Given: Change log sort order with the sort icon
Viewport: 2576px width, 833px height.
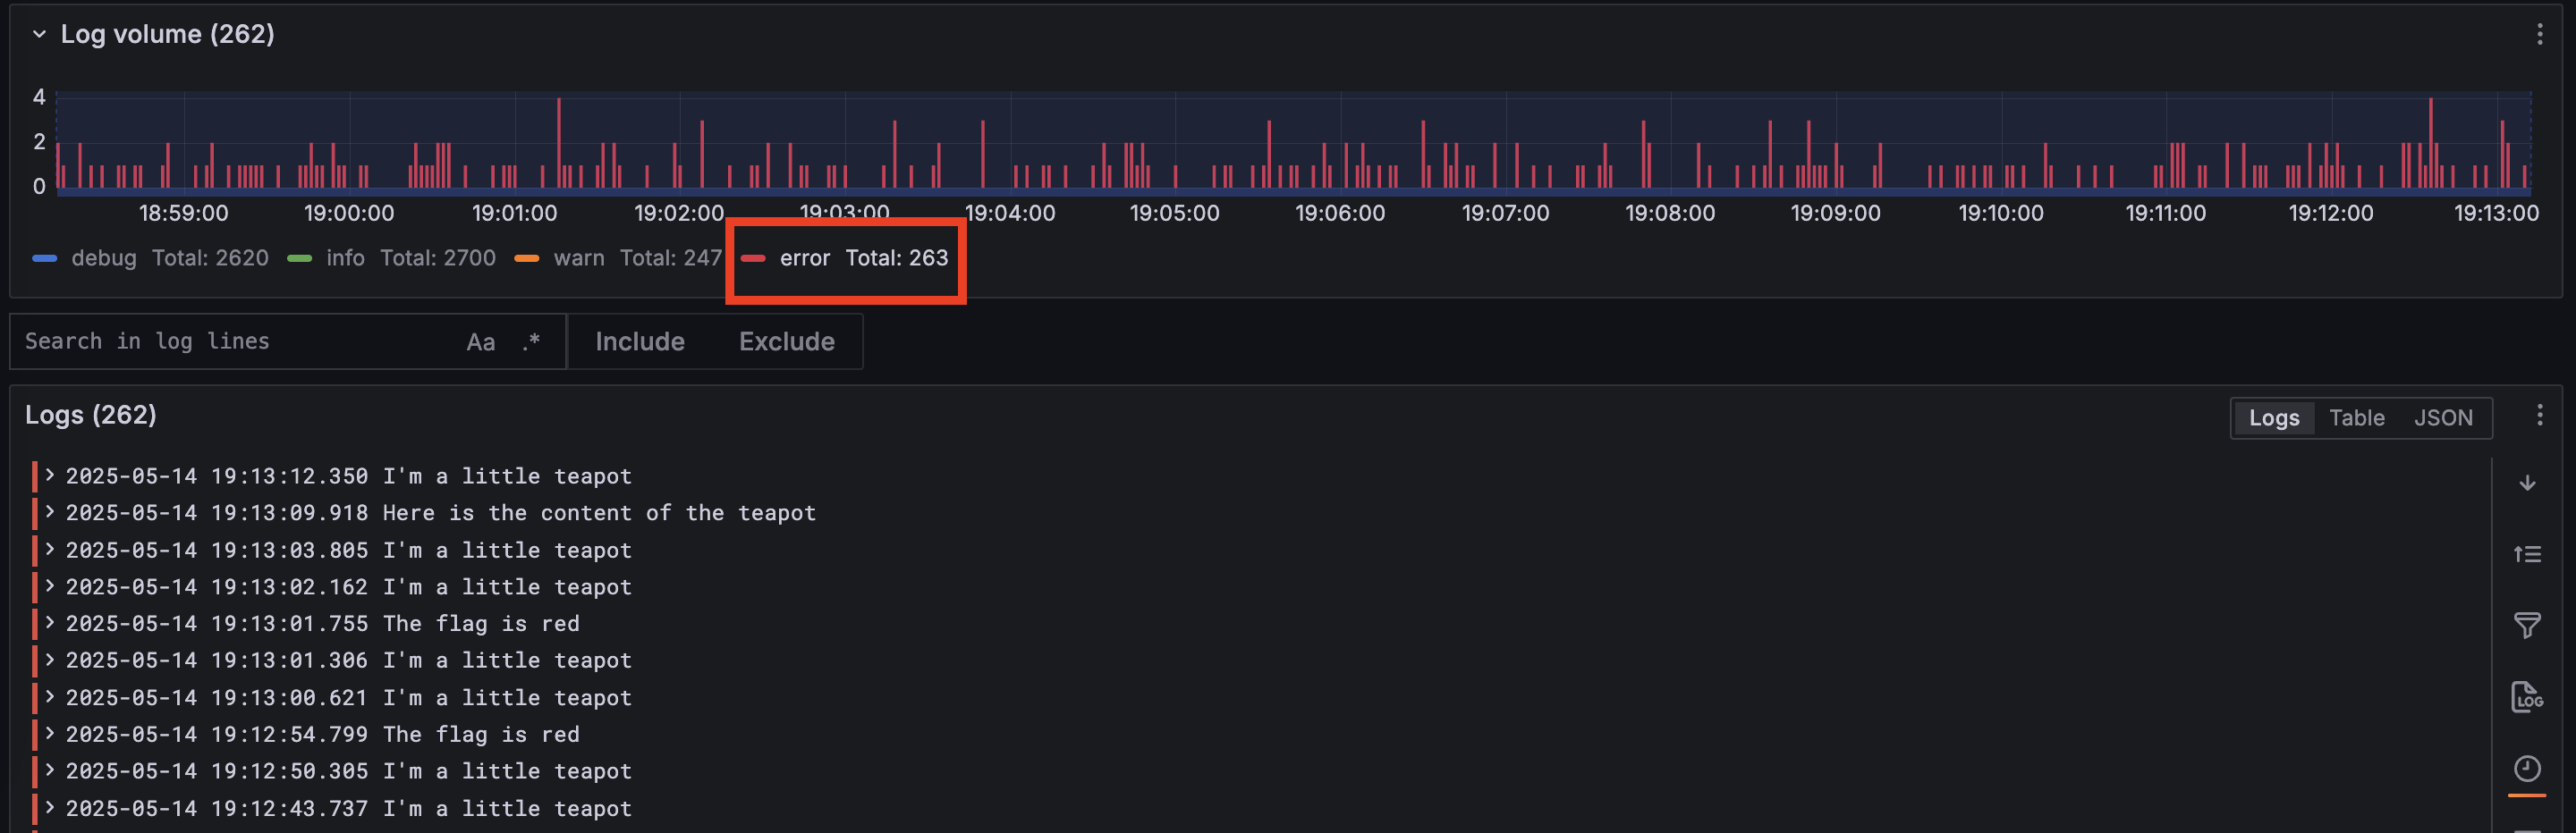Looking at the screenshot, I should pyautogui.click(x=2528, y=553).
